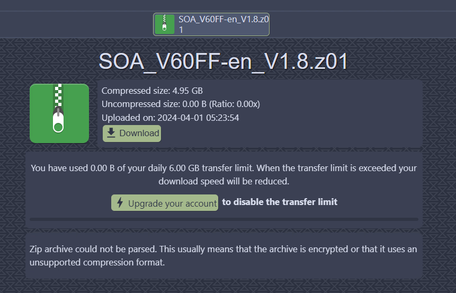
Task: Click the transfer limit progress bar
Action: pos(223,219)
